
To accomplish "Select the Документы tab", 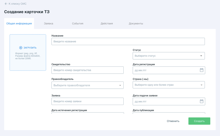I will tap(136, 24).
